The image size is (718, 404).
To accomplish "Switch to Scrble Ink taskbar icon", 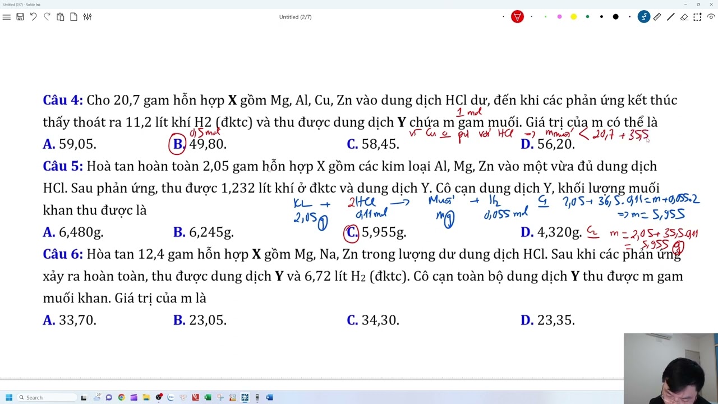I will [245, 397].
